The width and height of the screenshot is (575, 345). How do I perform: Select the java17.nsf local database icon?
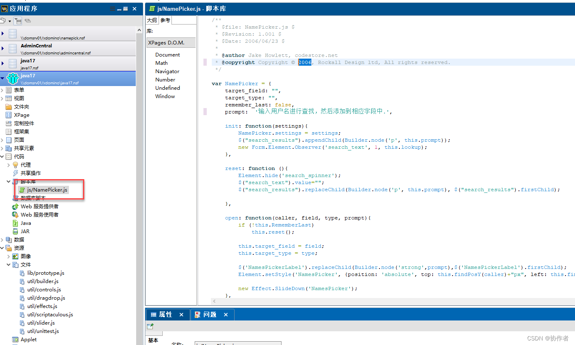coord(12,64)
